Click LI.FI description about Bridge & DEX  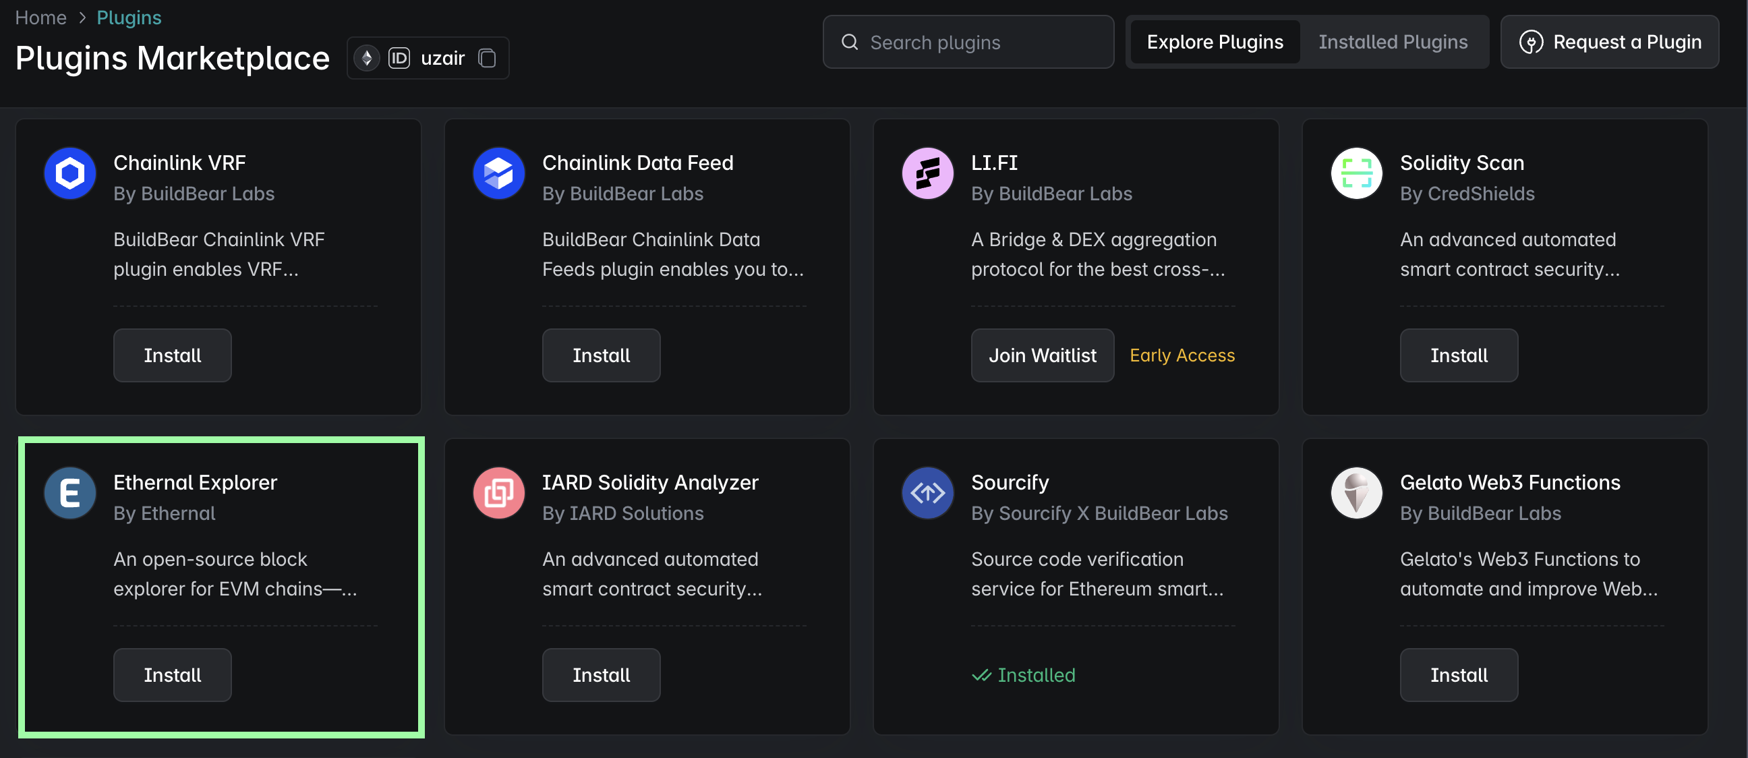1098,254
